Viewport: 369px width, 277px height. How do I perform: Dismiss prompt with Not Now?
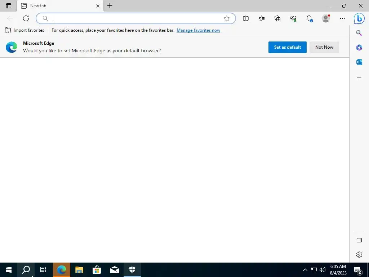[324, 47]
